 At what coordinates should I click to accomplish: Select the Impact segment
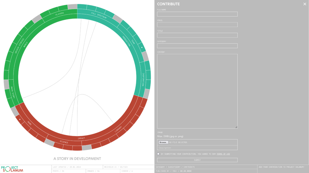point(81,139)
